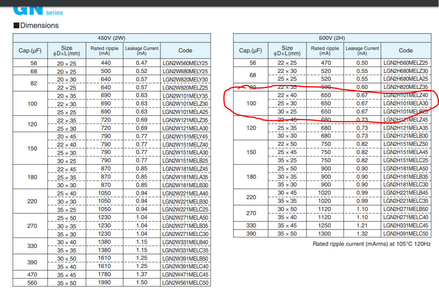439x295 pixels.
Task: Select part code LGN2W561MELC50
Action: coord(185,283)
